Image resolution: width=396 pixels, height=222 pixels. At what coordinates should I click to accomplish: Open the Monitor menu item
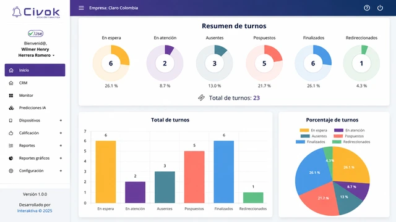point(35,96)
